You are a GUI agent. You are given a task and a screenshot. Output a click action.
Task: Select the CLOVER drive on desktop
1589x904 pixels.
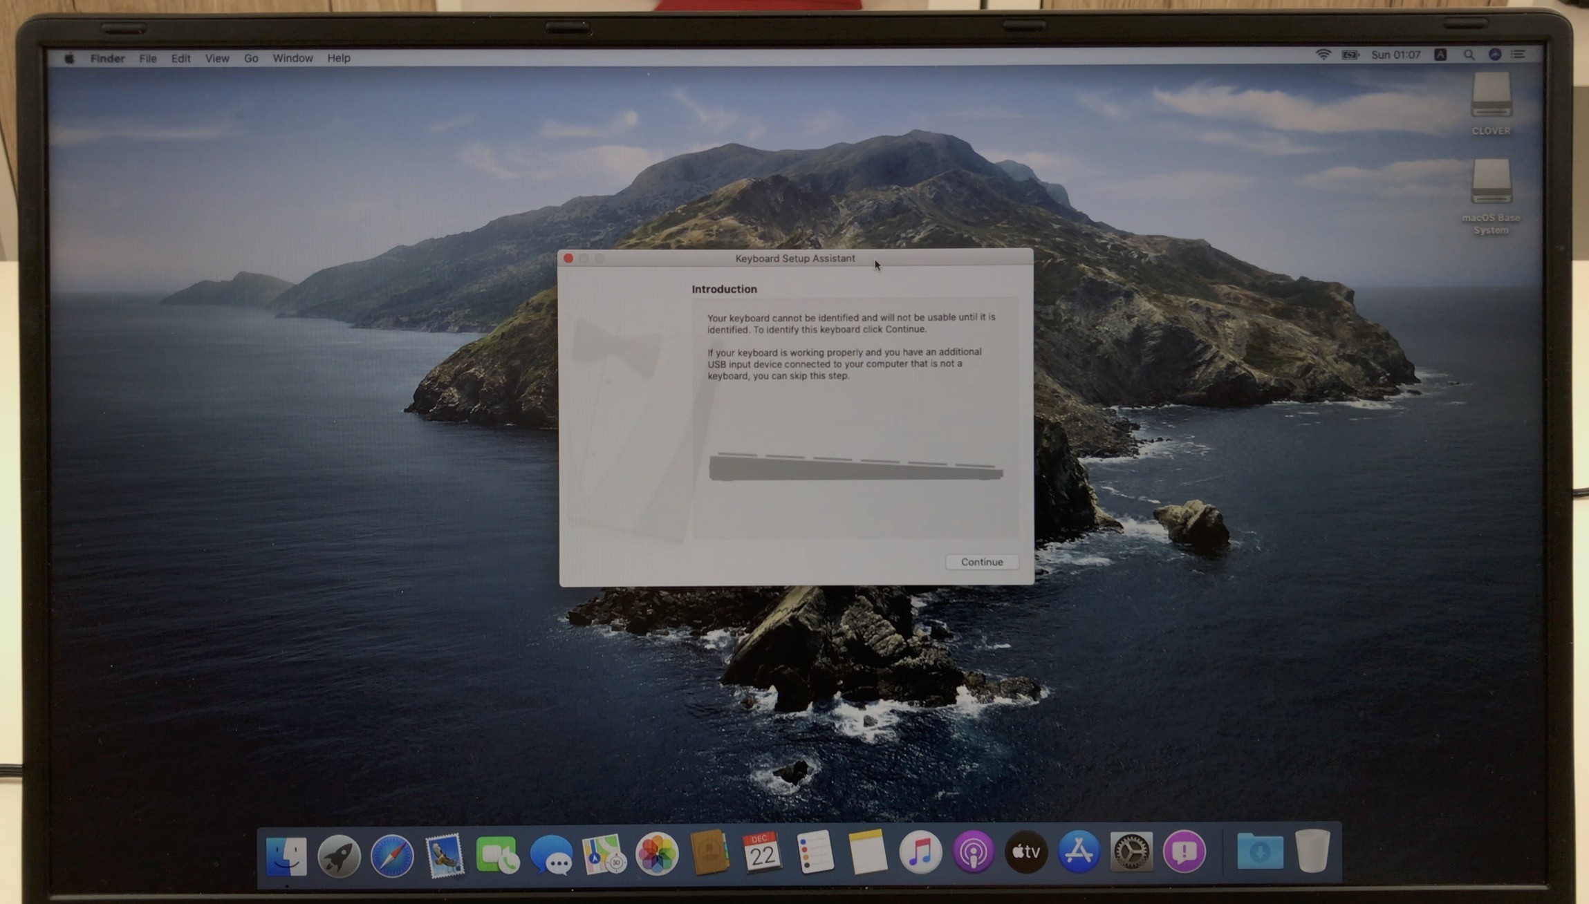click(x=1492, y=104)
